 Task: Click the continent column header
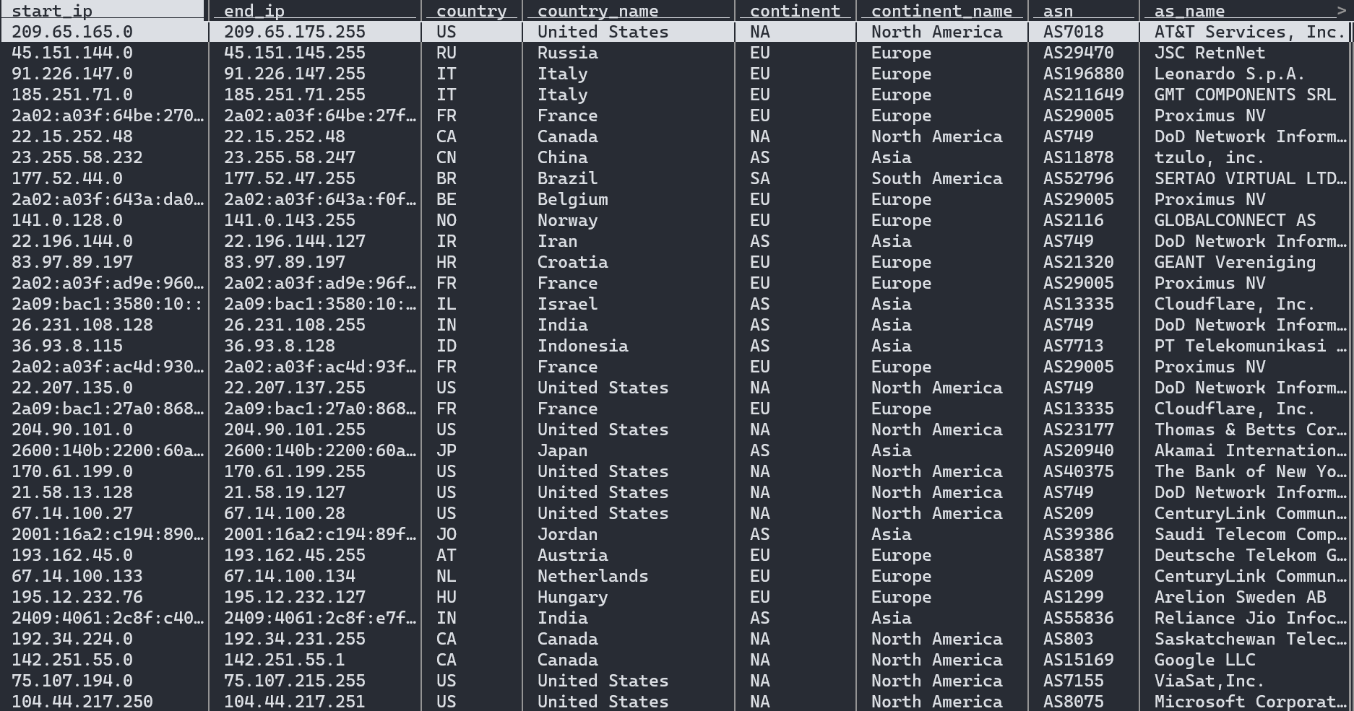click(795, 10)
